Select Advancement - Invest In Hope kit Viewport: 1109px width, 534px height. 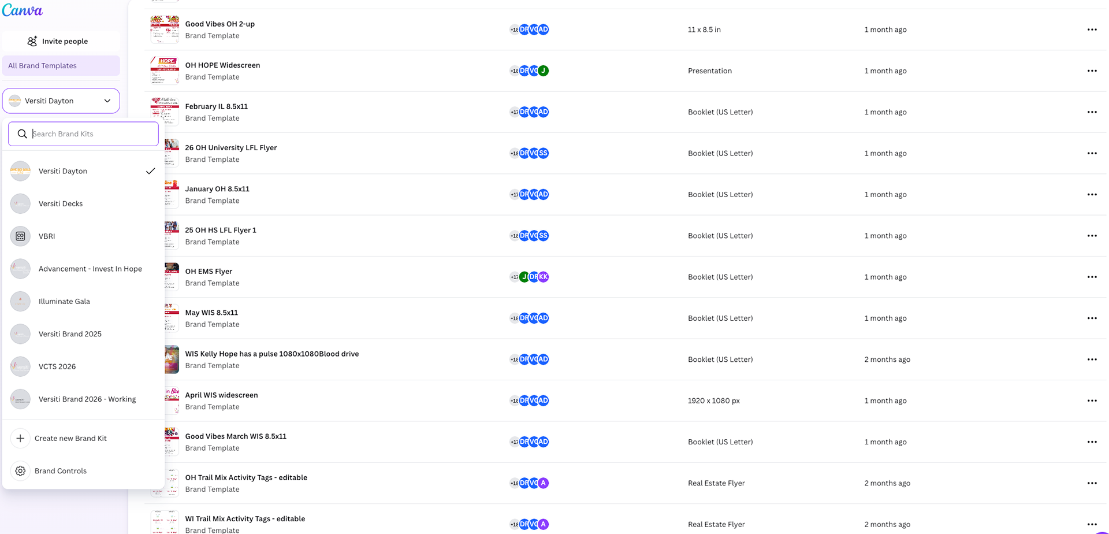(83, 269)
